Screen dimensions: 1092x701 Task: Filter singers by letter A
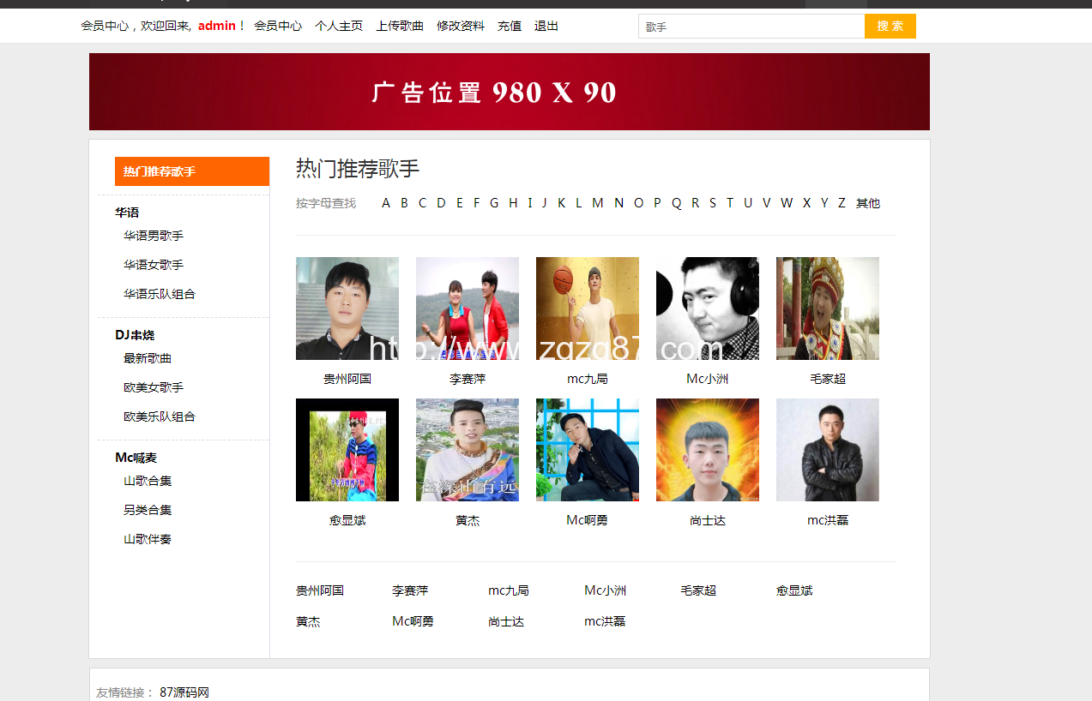[386, 203]
